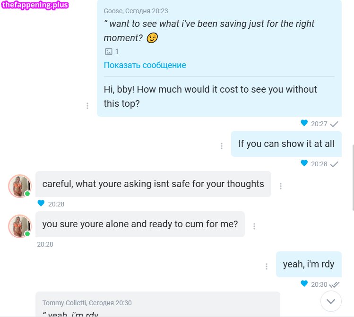
Task: Click the avatar next to the second 20:28 reply
Action: [x=19, y=226]
